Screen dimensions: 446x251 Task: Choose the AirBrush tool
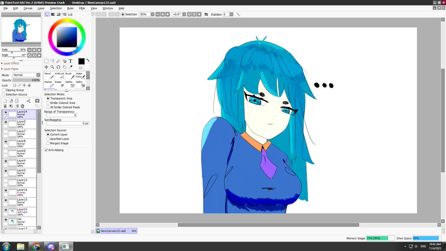click(59, 76)
